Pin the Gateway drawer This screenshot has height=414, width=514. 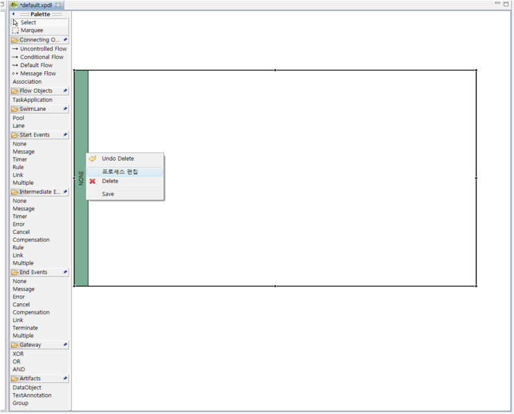point(65,345)
